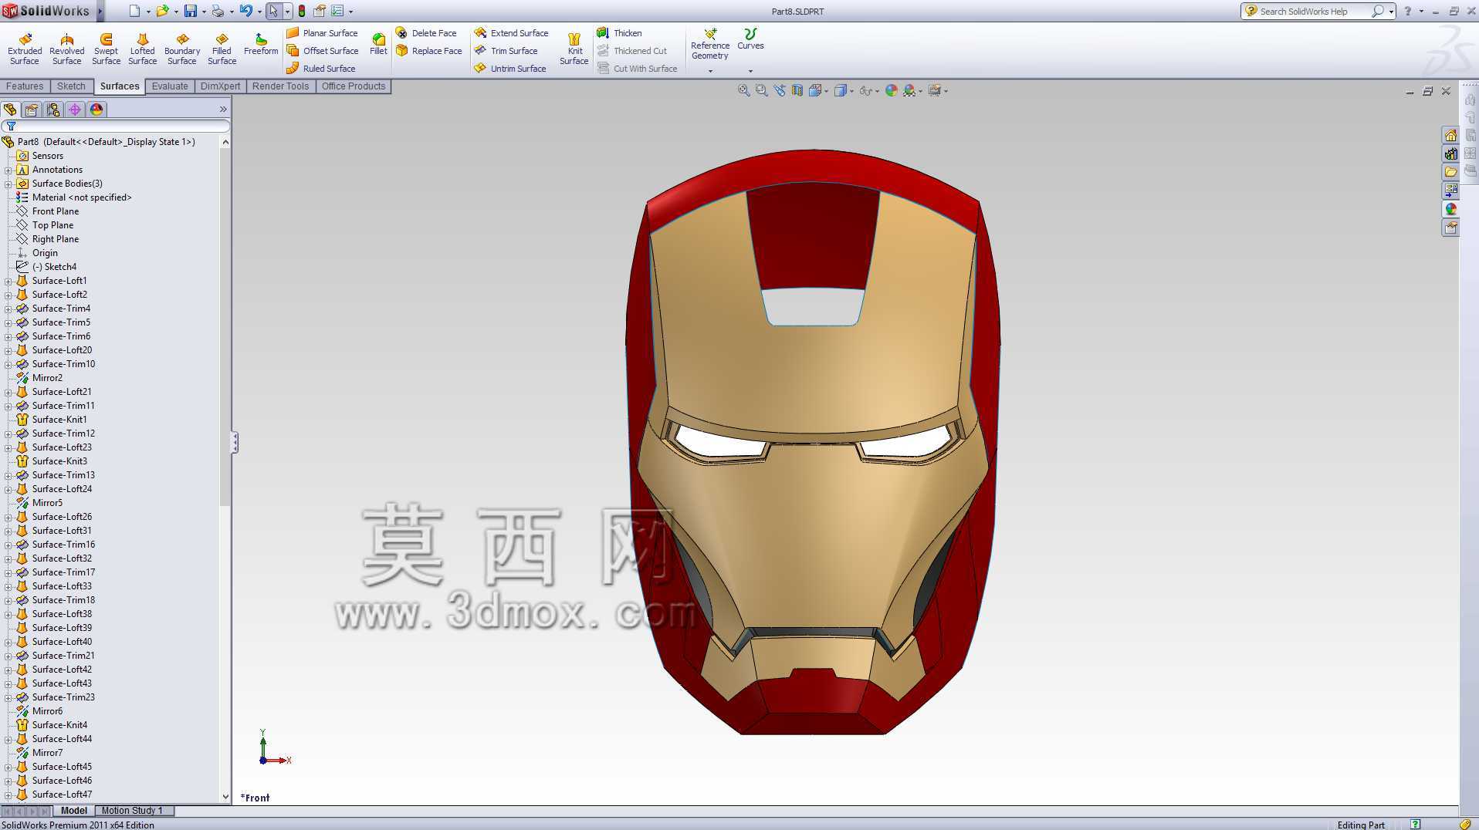This screenshot has height=830, width=1479.
Task: Open the Evaluate tab
Action: click(x=170, y=86)
